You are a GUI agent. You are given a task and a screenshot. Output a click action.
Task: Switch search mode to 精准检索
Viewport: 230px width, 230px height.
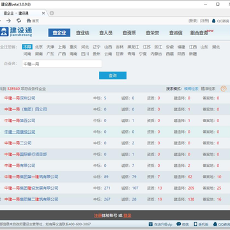tap(208, 89)
